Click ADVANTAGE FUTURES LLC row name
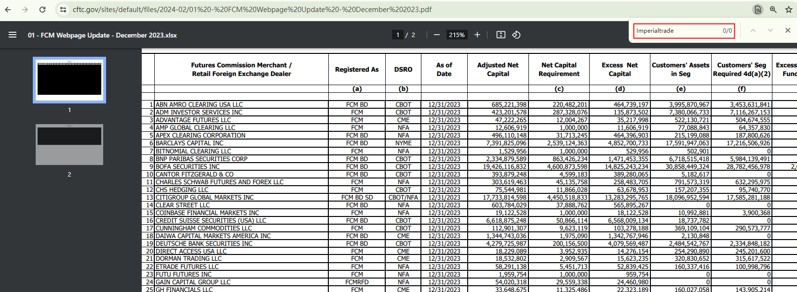Image resolution: width=797 pixels, height=292 pixels. point(193,120)
